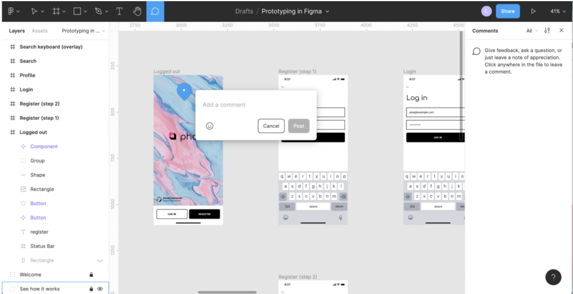Click the Login frame title on canvas
Viewport: 573px width, 294px height.
[x=410, y=72]
